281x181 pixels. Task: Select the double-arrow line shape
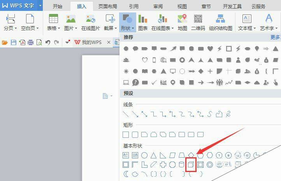pyautogui.click(x=144, y=114)
